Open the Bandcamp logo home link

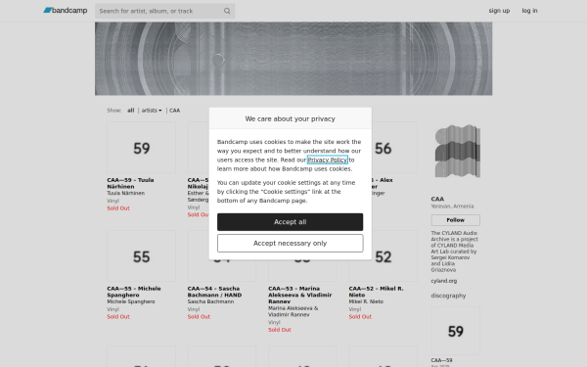66,11
